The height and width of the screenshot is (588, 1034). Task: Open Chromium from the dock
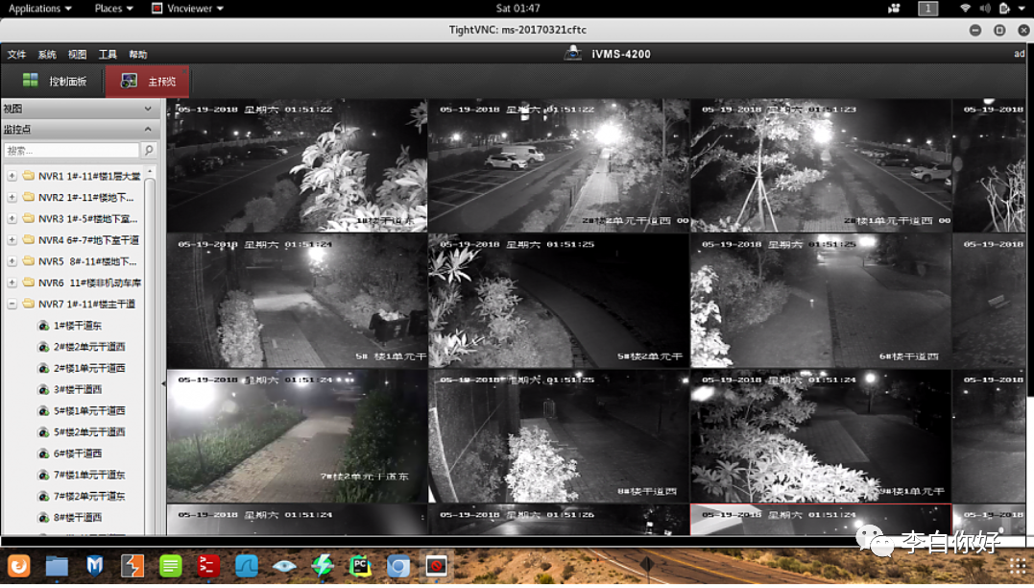tap(398, 566)
